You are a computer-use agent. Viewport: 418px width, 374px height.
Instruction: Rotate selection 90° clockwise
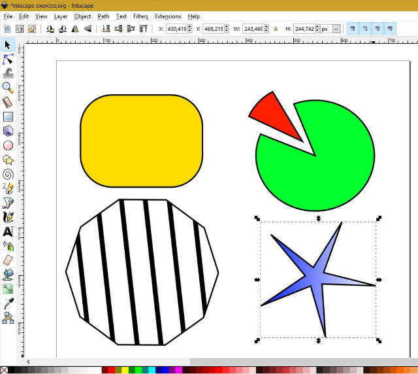coord(63,29)
